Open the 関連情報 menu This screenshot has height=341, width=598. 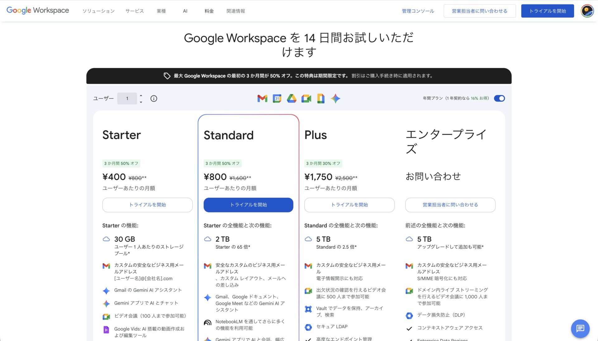click(235, 11)
